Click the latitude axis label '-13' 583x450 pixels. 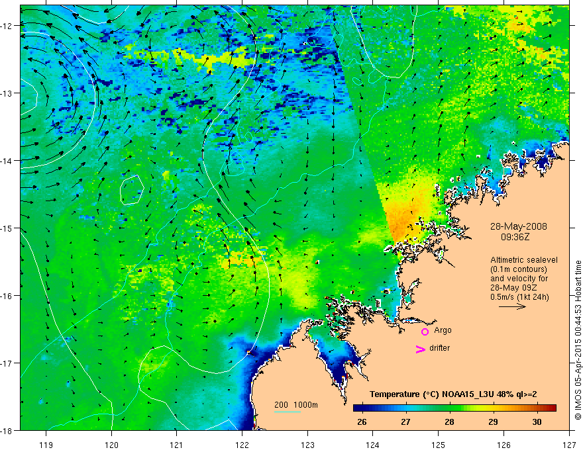7,93
